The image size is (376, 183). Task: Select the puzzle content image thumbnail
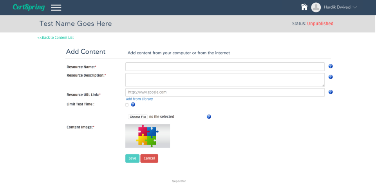[148, 136]
